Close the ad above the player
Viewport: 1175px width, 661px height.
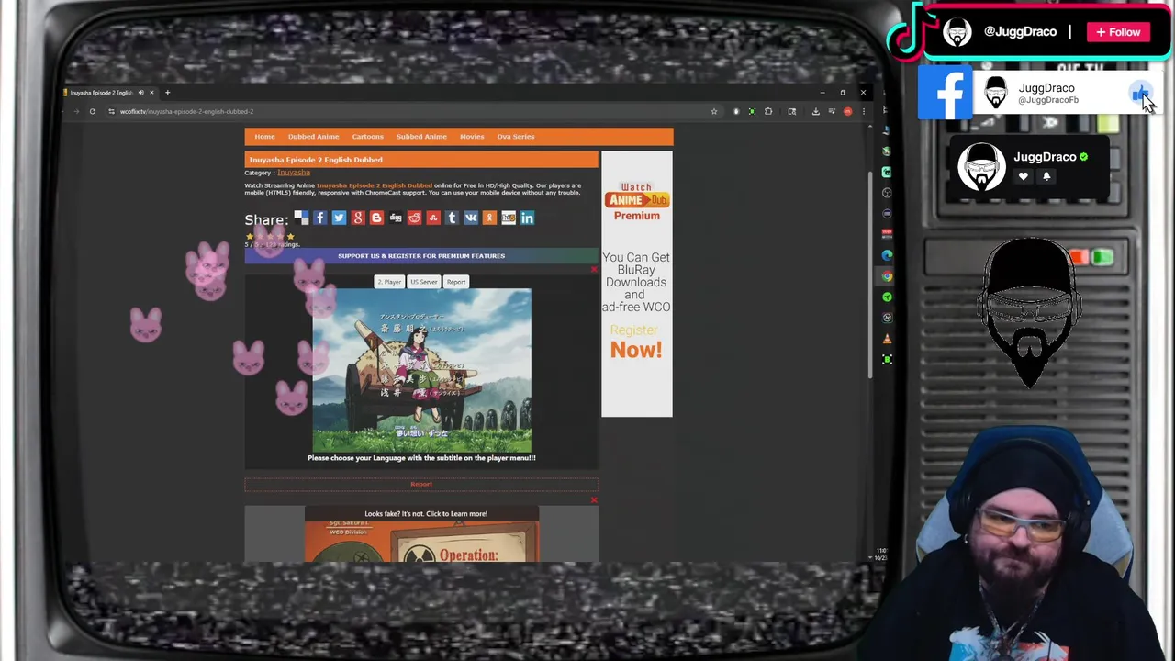pos(594,269)
